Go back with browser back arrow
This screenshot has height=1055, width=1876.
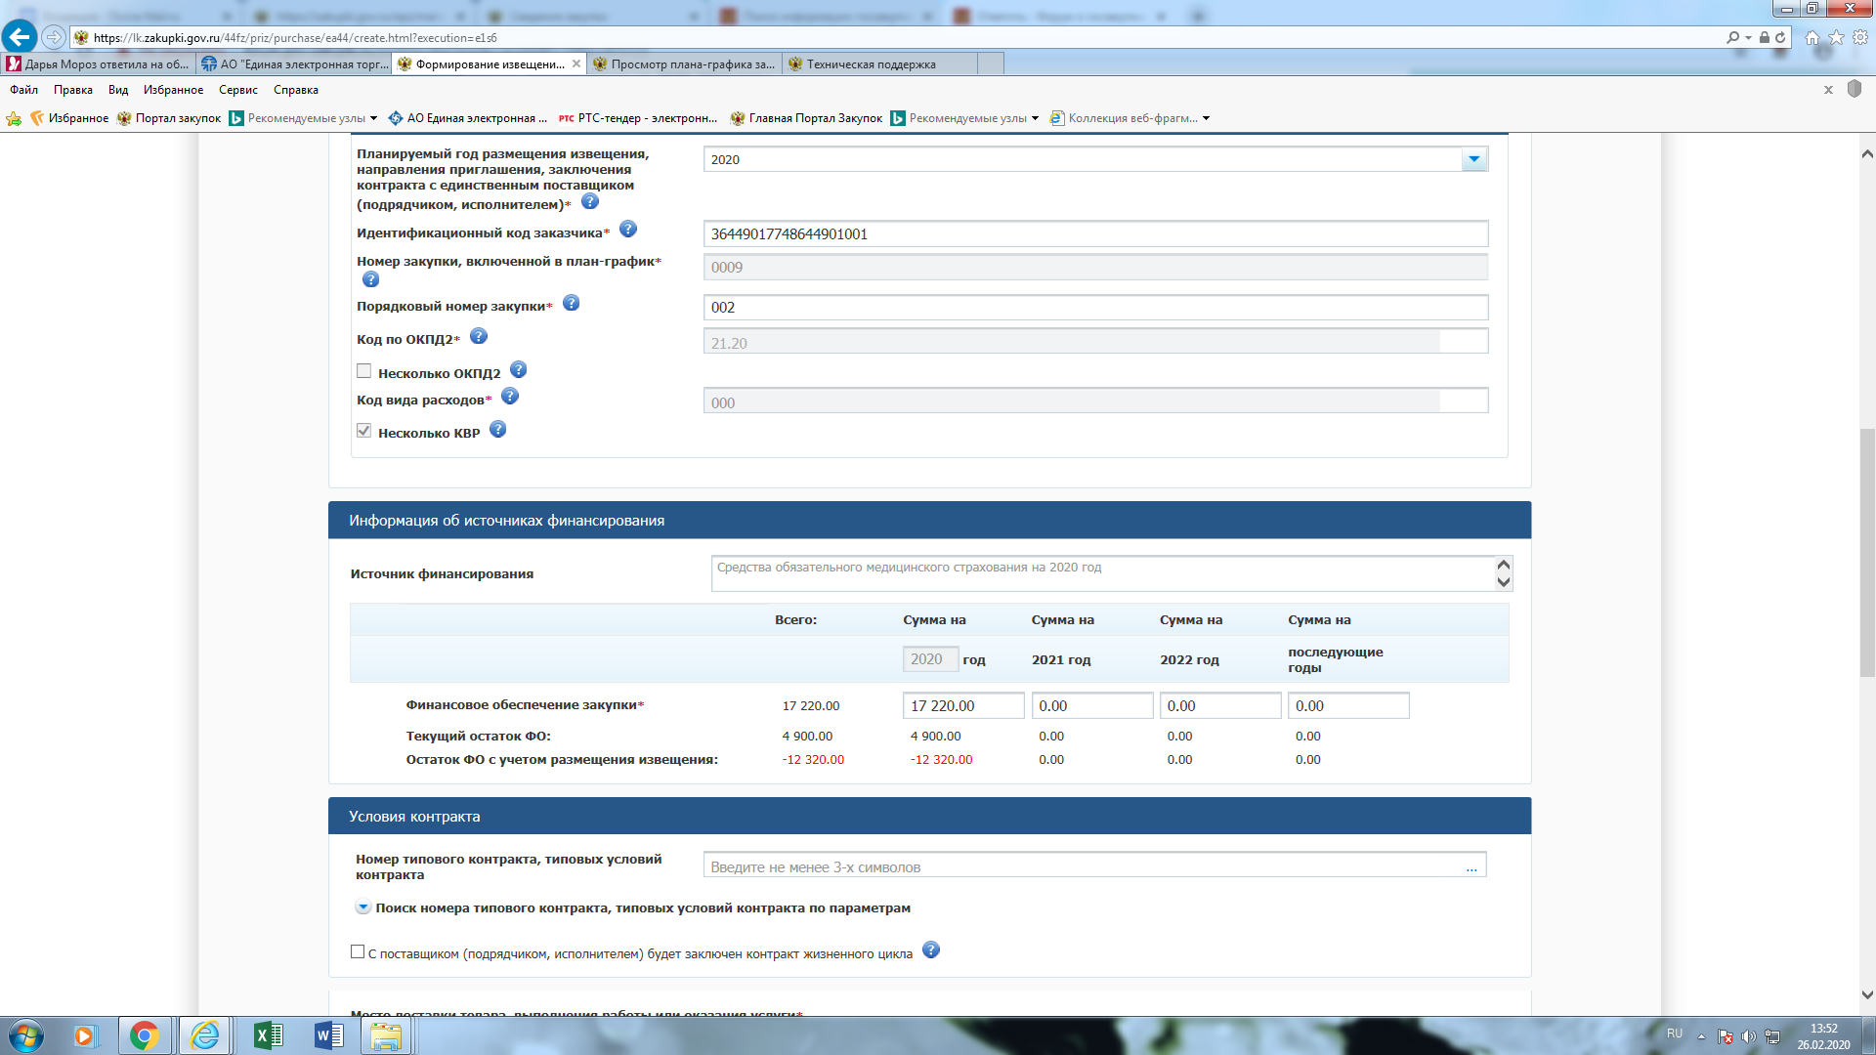click(x=20, y=37)
